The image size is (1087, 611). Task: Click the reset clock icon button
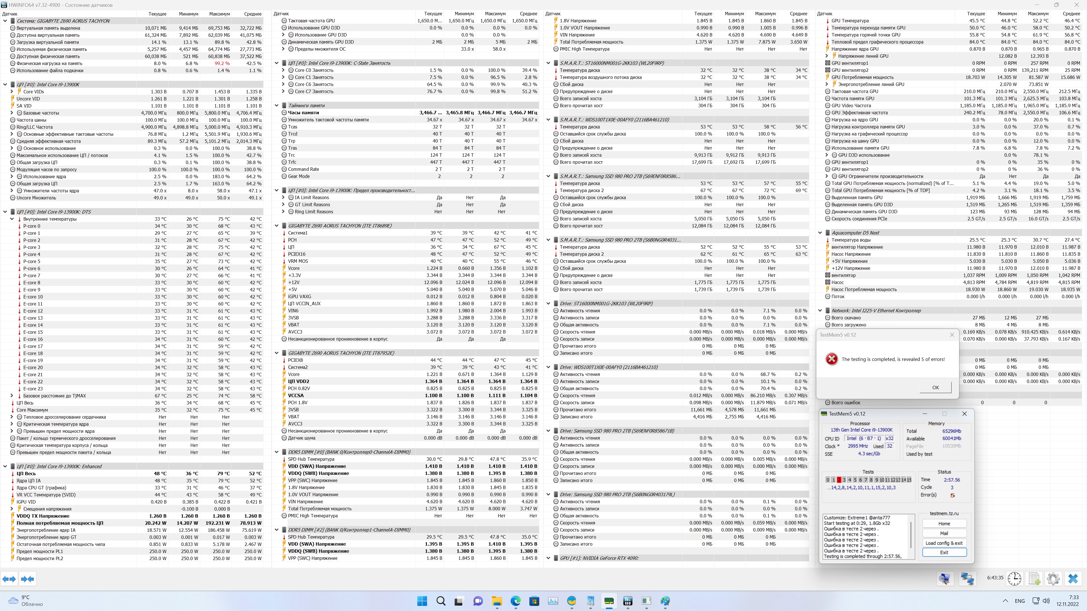coord(1015,578)
